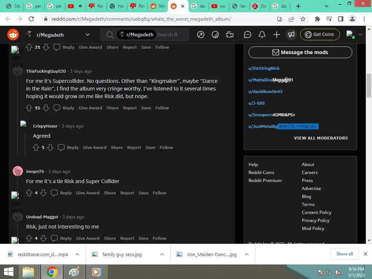372x279 pixels.
Task: Downvote ThisFuckingGuy520's Supercollider comment
Action: (x=46, y=108)
